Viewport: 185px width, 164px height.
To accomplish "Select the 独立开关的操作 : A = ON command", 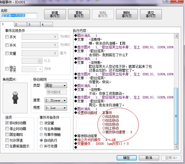I will point(95,140).
